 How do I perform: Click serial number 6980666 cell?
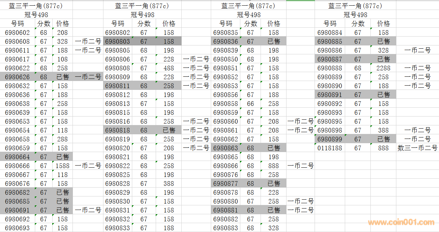coord(17,166)
